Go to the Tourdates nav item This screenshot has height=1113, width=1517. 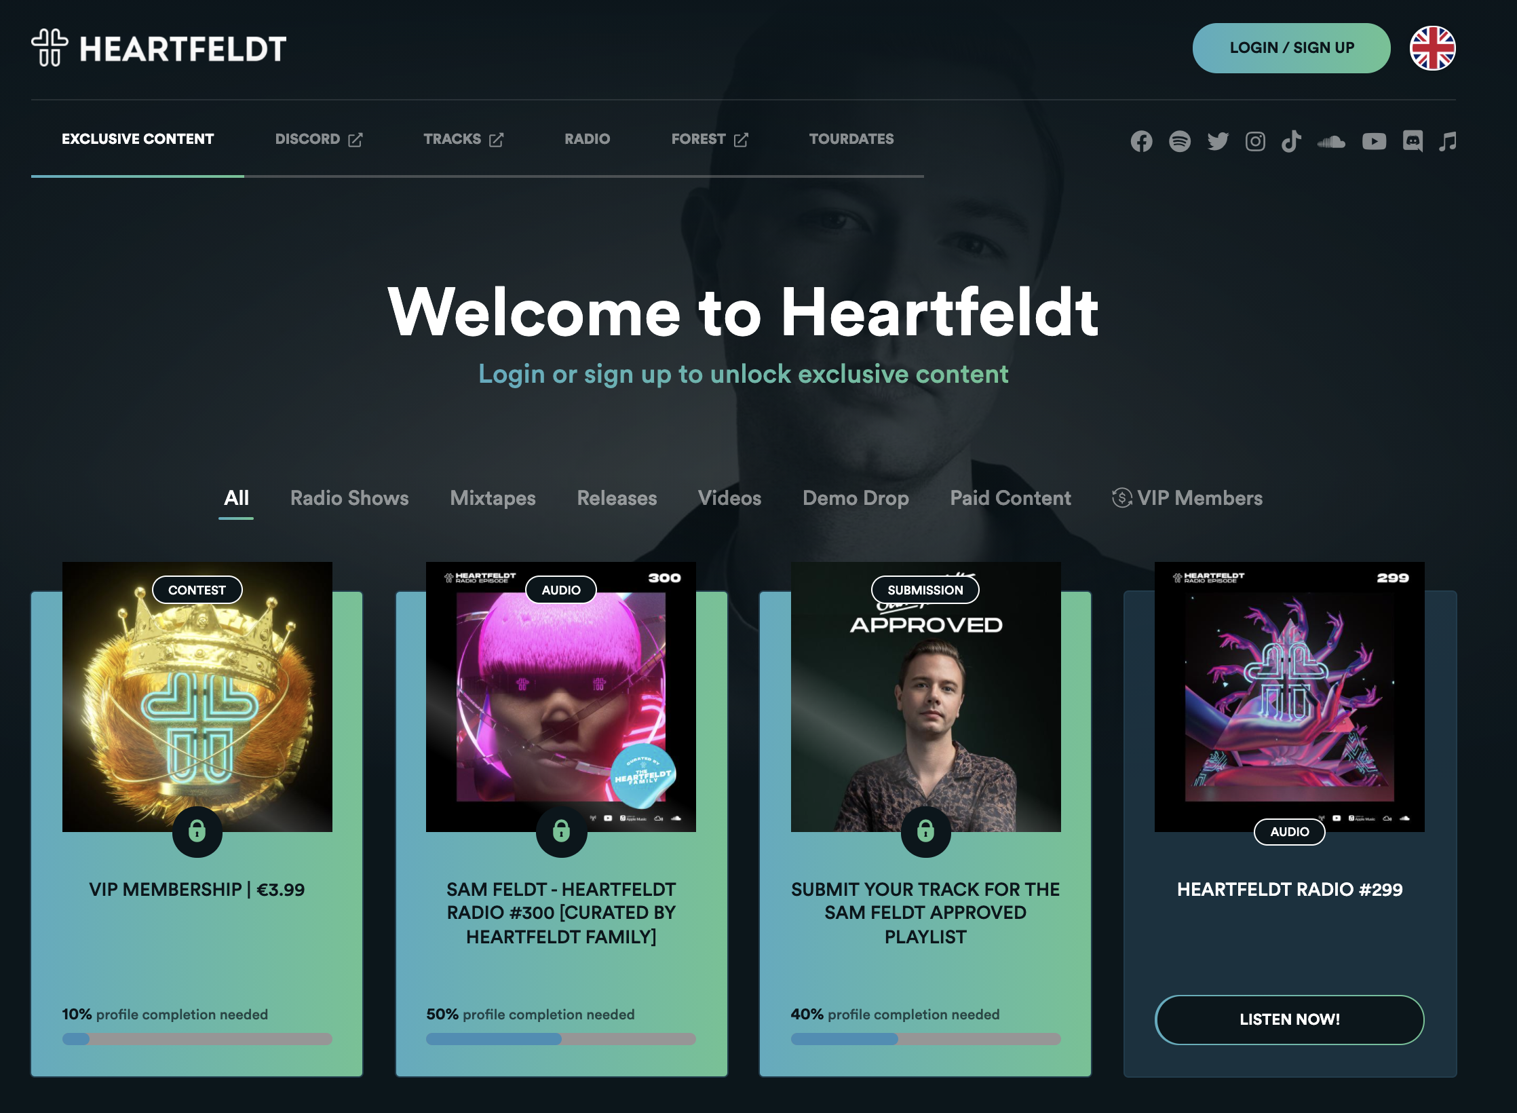coord(851,139)
